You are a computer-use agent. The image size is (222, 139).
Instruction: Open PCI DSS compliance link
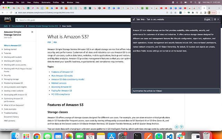[x=60, y=94]
